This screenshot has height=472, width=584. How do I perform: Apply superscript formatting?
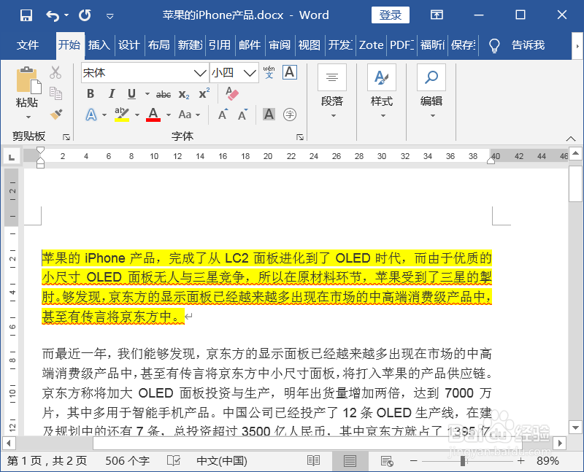pyautogui.click(x=204, y=93)
